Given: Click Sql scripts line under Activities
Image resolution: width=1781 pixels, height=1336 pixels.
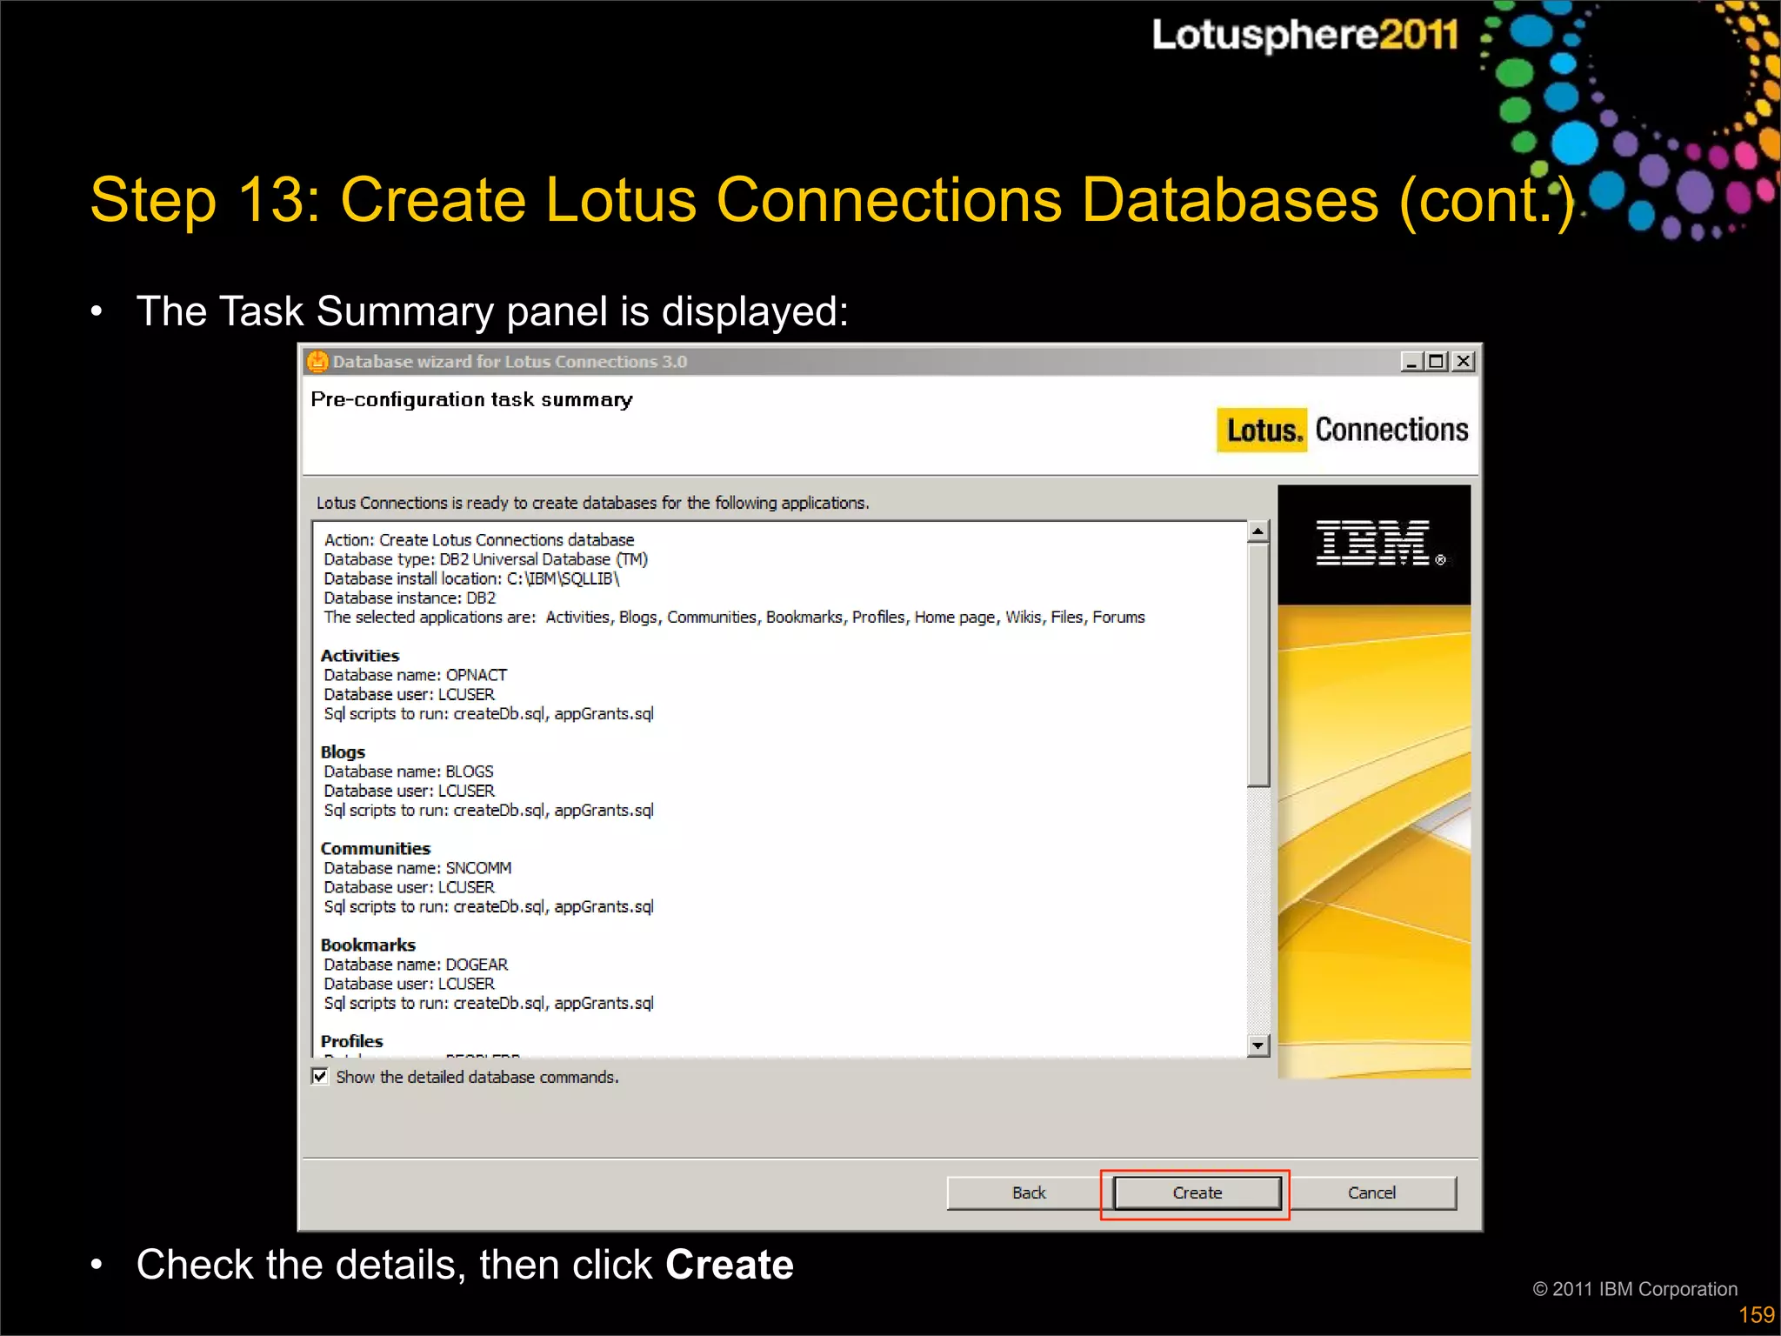Looking at the screenshot, I should (x=489, y=714).
